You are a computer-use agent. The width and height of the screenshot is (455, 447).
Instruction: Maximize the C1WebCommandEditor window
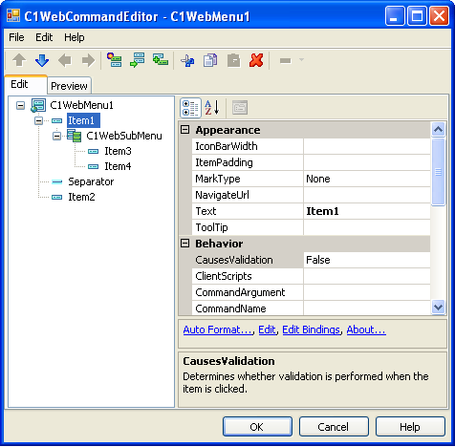(x=417, y=15)
